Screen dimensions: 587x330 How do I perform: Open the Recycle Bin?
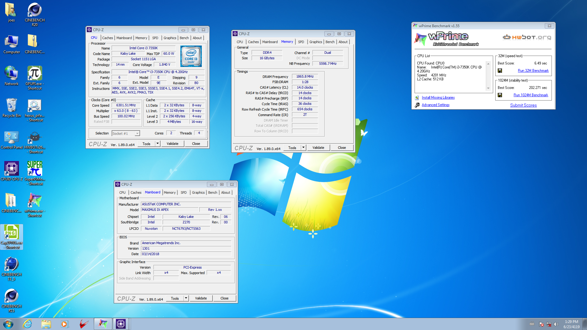pos(11,108)
